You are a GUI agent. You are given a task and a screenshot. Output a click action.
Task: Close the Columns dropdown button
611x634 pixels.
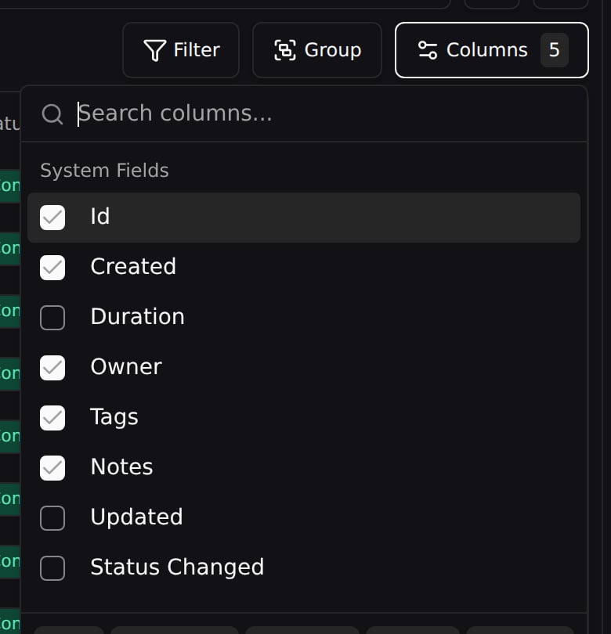[x=492, y=50]
